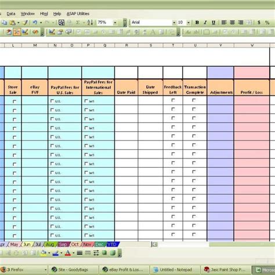This screenshot has height=275, width=275.
Task: Select the Date Shipped header cell
Action: pos(150,88)
